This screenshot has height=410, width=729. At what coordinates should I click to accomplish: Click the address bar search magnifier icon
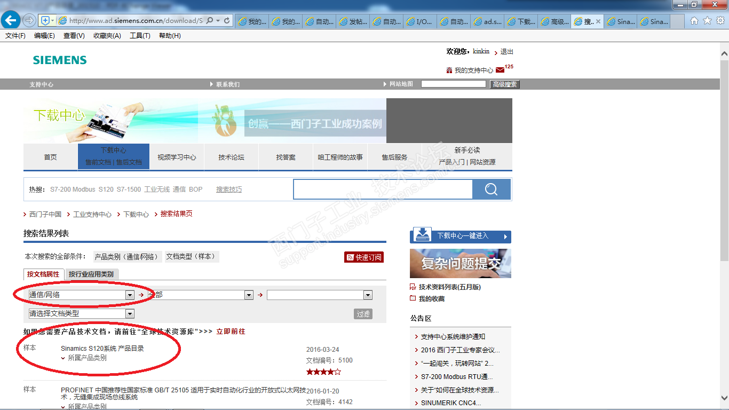click(x=209, y=21)
